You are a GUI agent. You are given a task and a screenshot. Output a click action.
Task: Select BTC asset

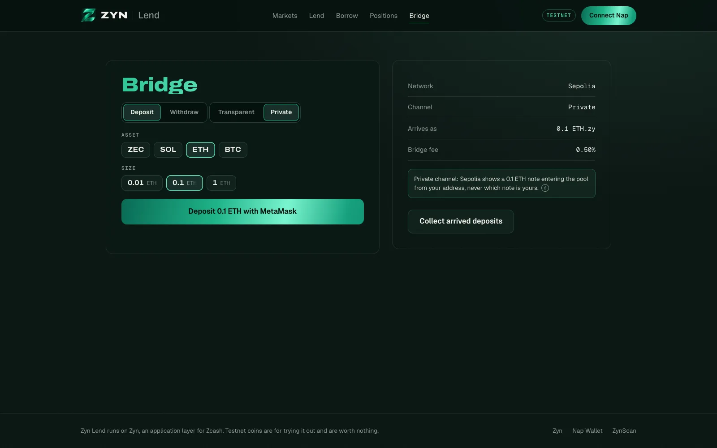pyautogui.click(x=233, y=150)
